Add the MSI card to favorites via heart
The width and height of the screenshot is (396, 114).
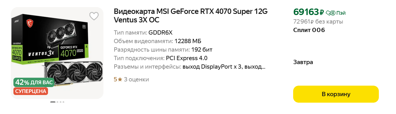point(94,16)
